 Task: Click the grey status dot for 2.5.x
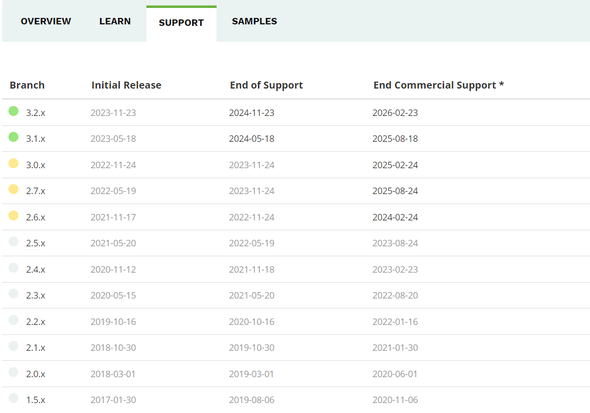13,241
